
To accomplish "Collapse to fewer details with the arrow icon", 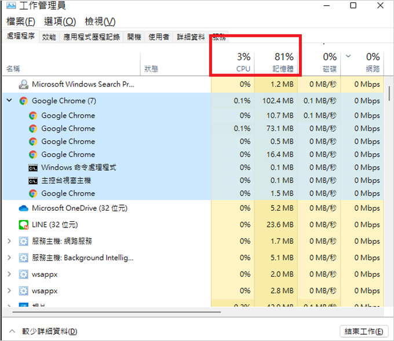I will 12,331.
